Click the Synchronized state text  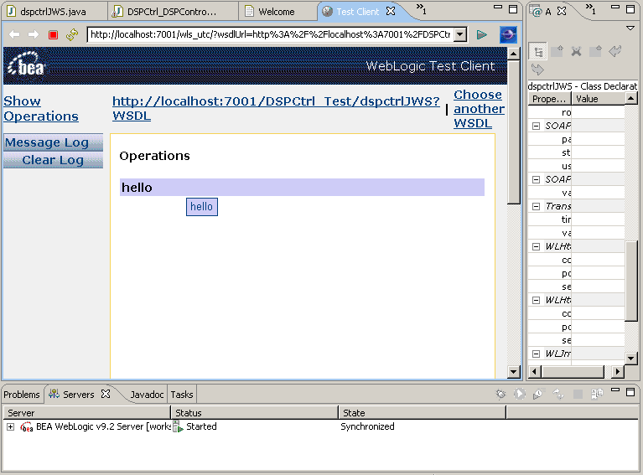pyautogui.click(x=367, y=426)
